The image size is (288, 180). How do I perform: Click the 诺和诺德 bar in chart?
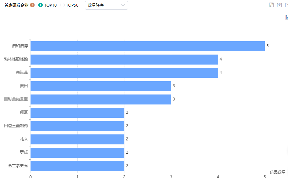147,46
